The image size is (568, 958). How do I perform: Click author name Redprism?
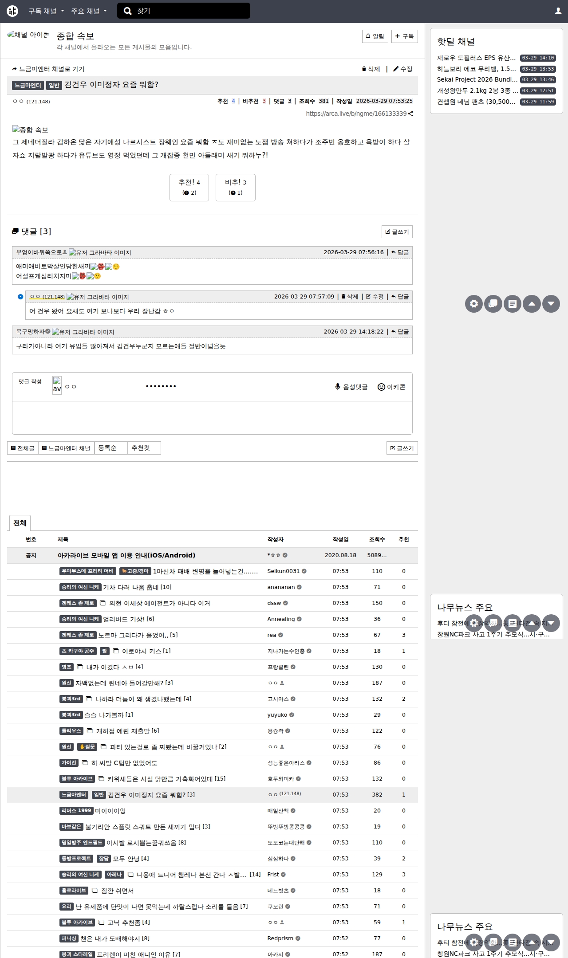[280, 939]
